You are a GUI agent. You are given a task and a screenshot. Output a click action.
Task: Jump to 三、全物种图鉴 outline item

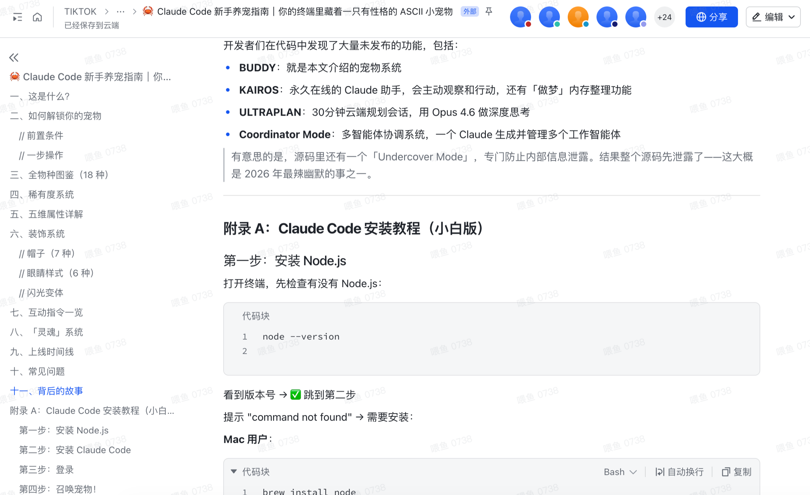point(59,175)
